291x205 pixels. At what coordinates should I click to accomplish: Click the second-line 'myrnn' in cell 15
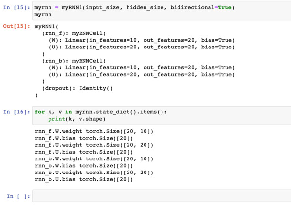click(43, 15)
